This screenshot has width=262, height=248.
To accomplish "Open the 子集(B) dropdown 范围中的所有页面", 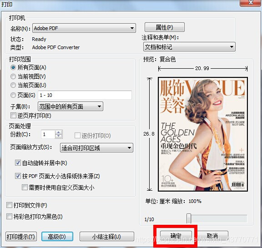I will 71,106.
